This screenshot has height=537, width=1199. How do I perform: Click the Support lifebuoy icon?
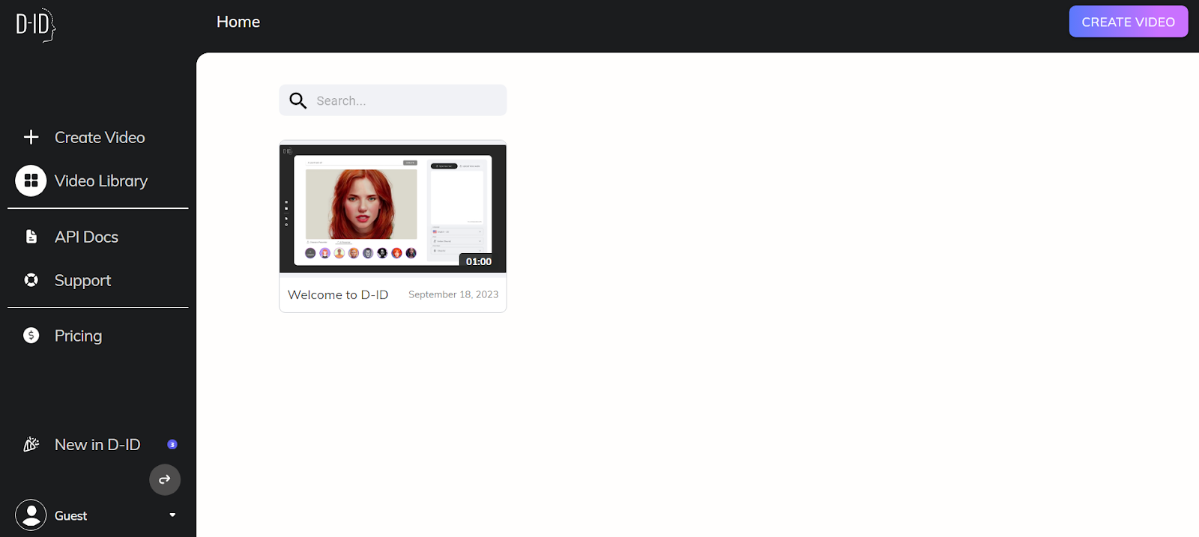pos(31,280)
